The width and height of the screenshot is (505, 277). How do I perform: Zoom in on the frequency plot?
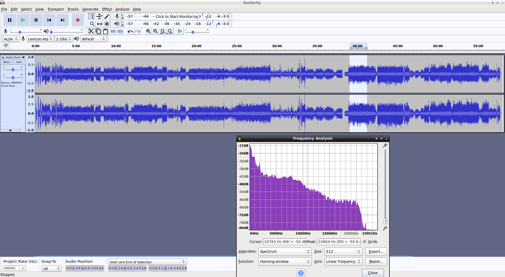click(385, 145)
